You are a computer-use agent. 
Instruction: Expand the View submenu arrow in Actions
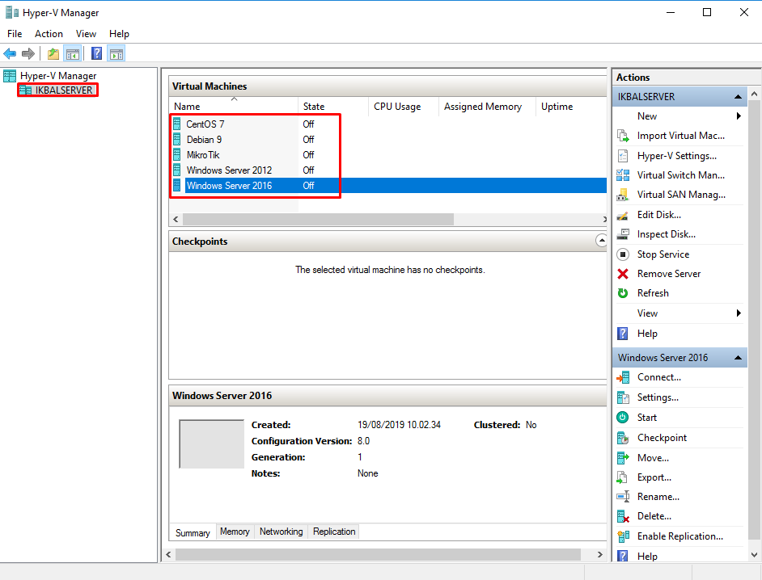(x=739, y=313)
